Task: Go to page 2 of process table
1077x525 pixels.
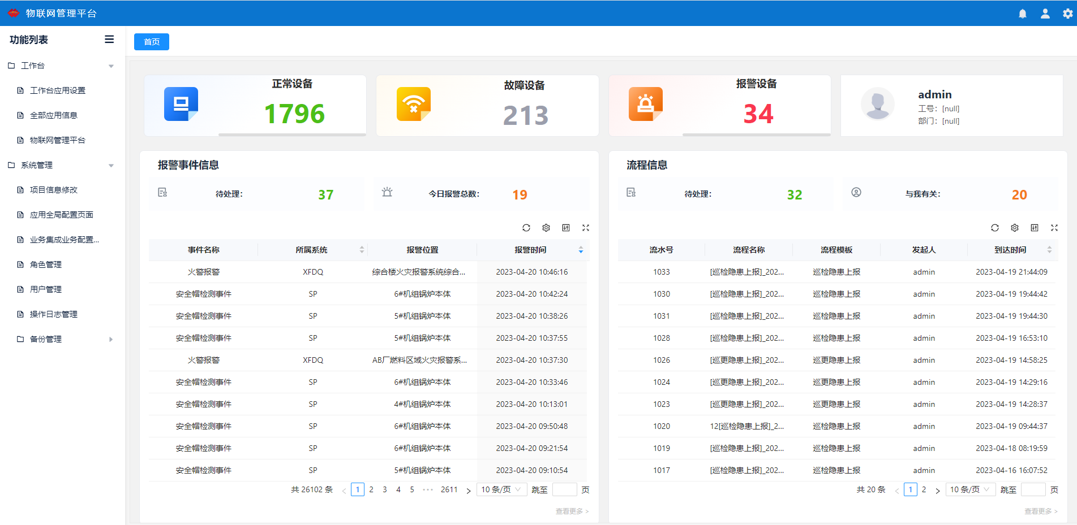Action: [x=924, y=489]
